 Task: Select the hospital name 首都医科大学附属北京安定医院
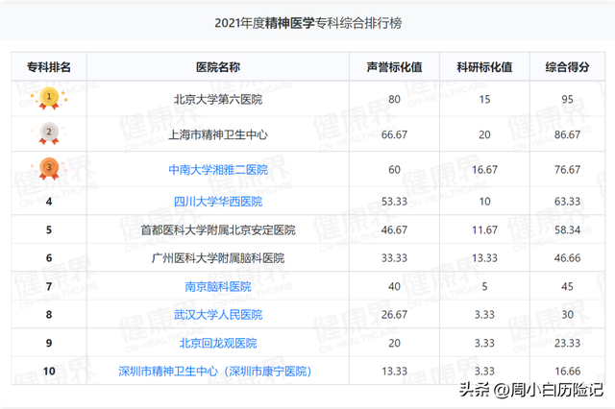[x=218, y=230]
